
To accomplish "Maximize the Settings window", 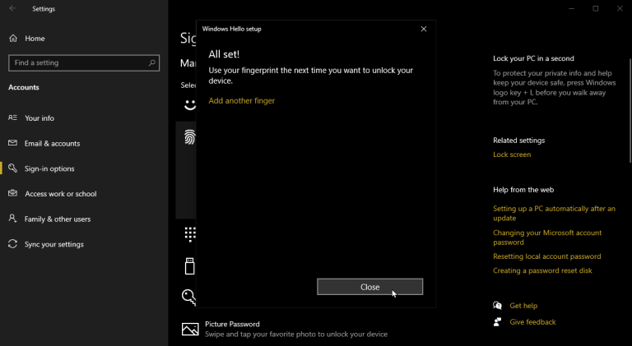I will pyautogui.click(x=596, y=8).
